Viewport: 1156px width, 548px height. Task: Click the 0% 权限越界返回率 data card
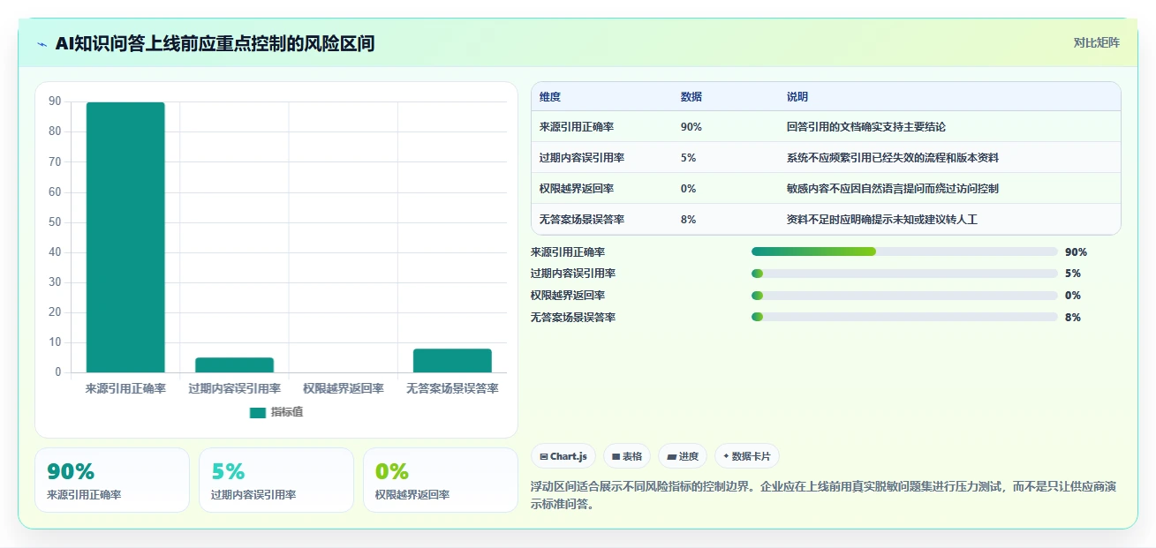[x=441, y=480]
